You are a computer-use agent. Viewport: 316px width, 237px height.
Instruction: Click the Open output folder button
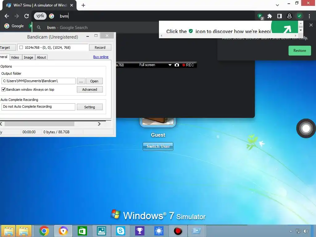coord(94,81)
